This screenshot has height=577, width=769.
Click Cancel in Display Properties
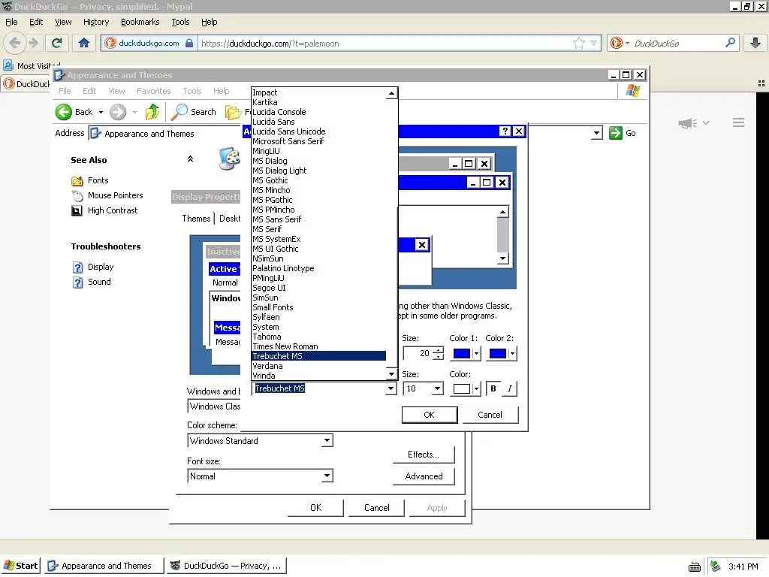click(377, 508)
